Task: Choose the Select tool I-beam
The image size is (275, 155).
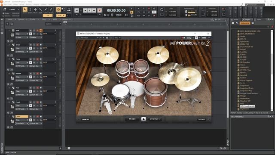Action: [30, 9]
